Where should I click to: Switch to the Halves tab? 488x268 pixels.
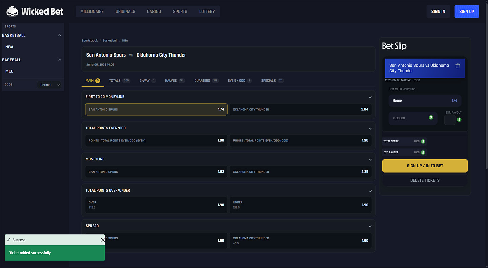pos(175,81)
